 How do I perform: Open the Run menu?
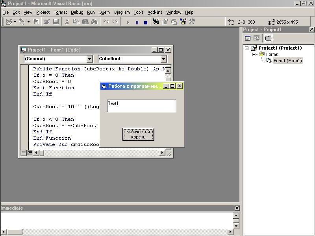click(x=91, y=12)
